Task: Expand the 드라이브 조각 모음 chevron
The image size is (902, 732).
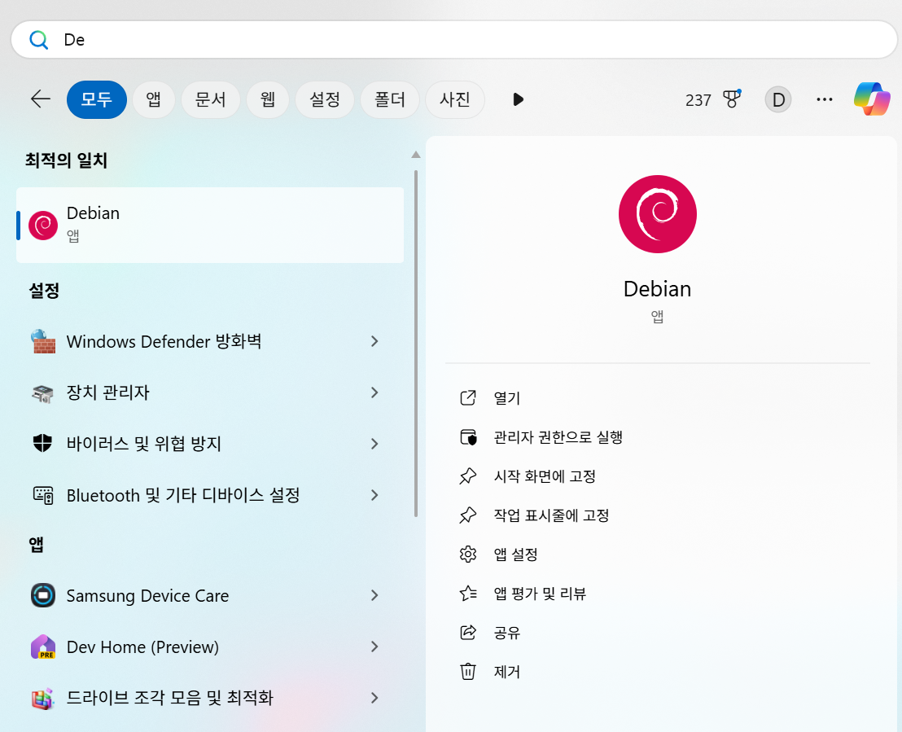Action: 374,698
